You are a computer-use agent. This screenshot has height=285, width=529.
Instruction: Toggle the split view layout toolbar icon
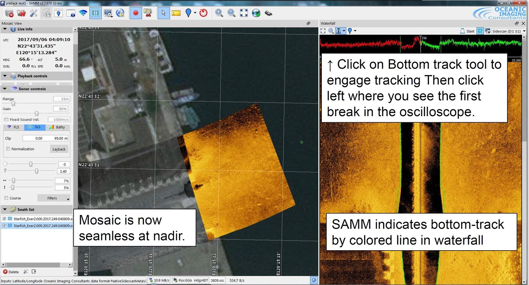95,13
